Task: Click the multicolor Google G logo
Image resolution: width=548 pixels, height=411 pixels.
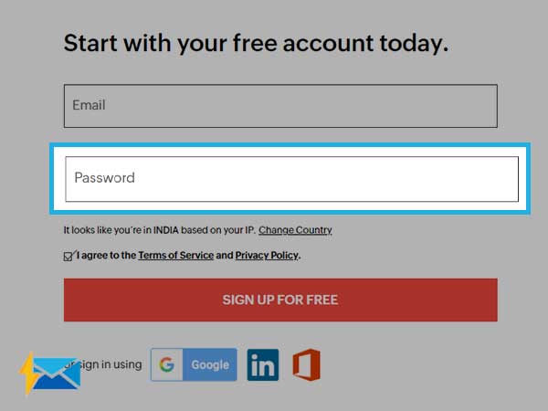Action: (167, 364)
